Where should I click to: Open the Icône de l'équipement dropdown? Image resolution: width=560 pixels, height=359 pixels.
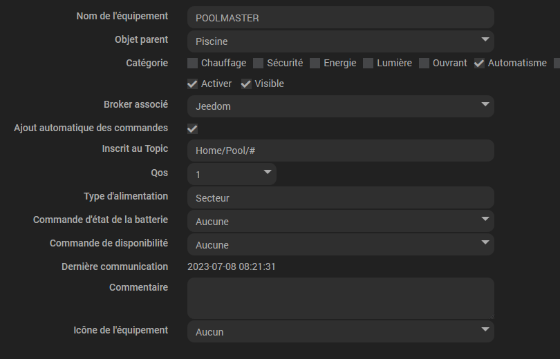(x=340, y=331)
